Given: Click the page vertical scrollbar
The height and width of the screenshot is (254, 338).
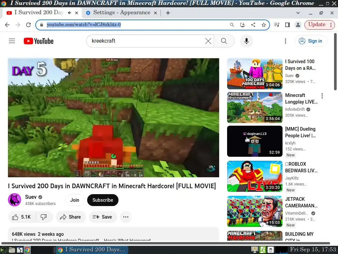Looking at the screenshot, I should (x=335, y=62).
